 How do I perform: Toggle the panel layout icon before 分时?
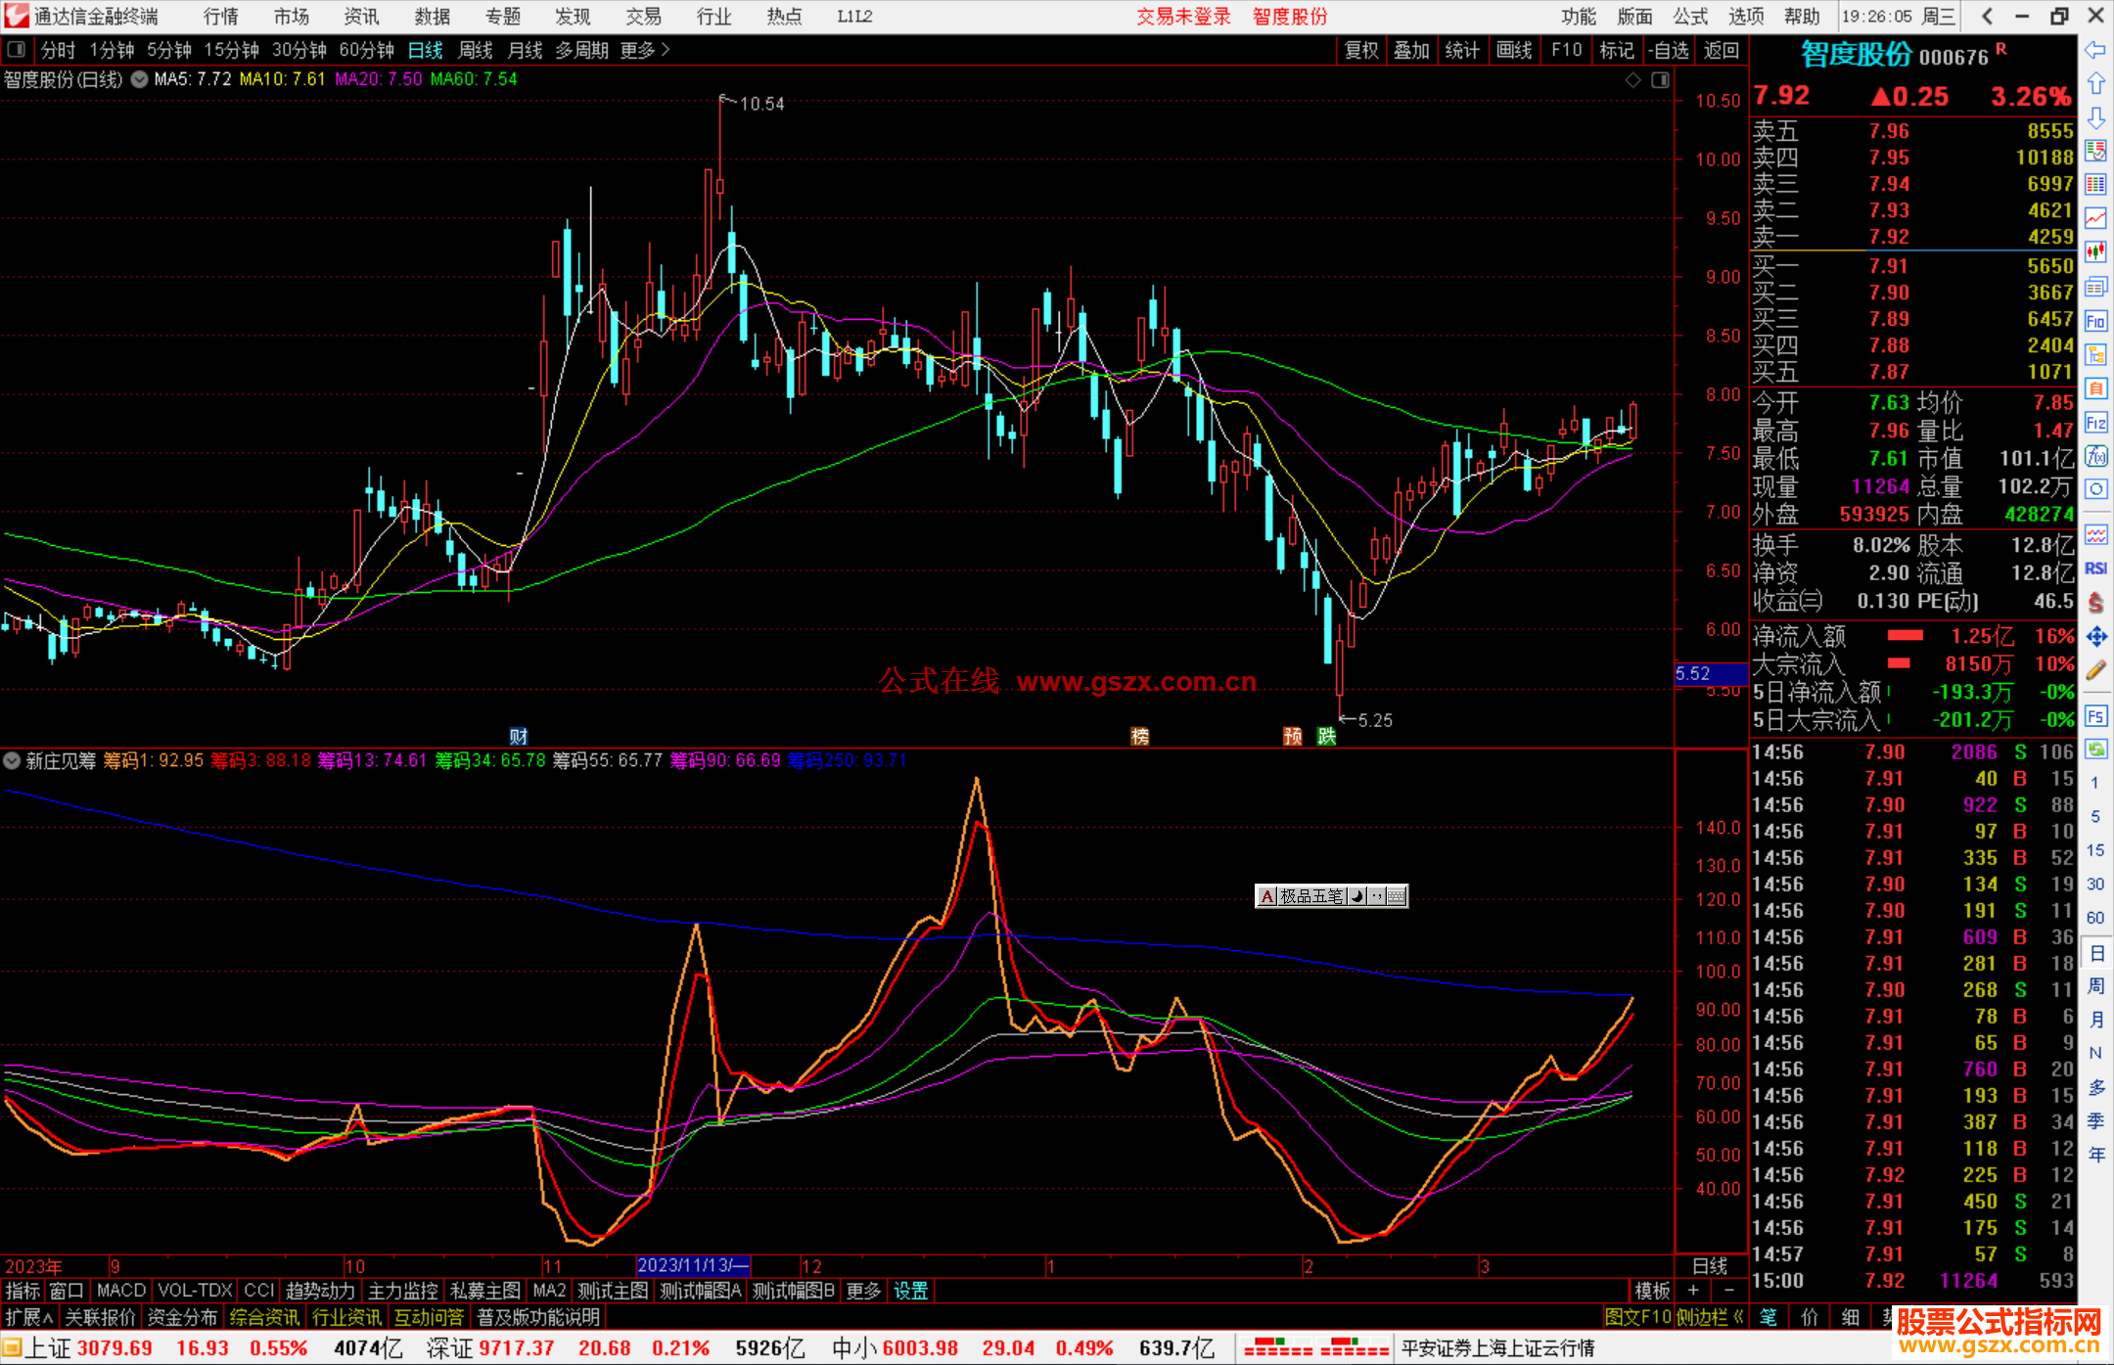17,50
